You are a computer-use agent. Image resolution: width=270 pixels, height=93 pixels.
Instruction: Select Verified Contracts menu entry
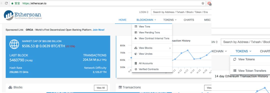(152, 69)
